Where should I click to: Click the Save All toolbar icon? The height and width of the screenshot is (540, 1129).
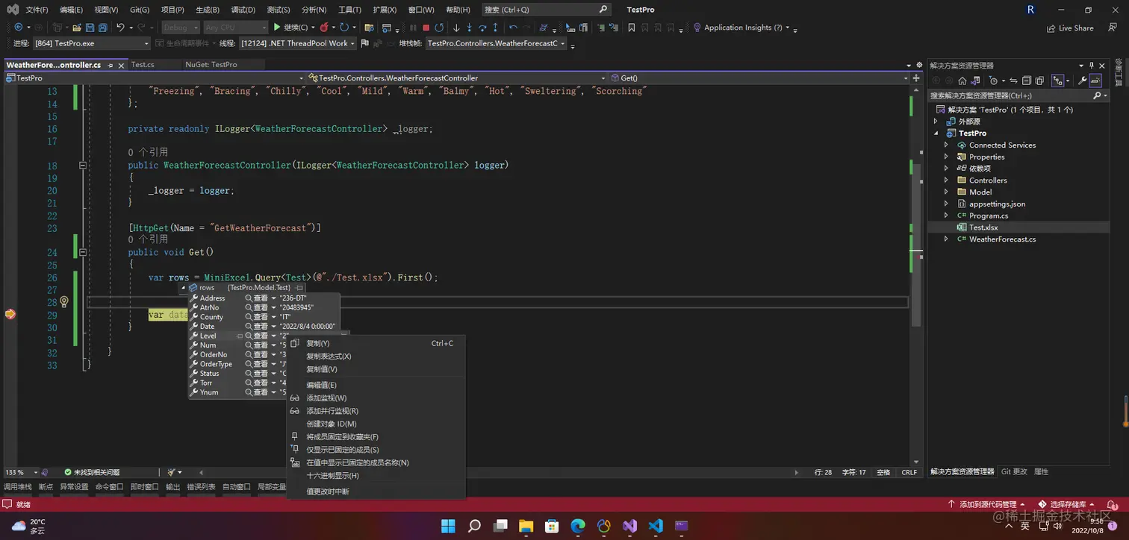point(103,28)
